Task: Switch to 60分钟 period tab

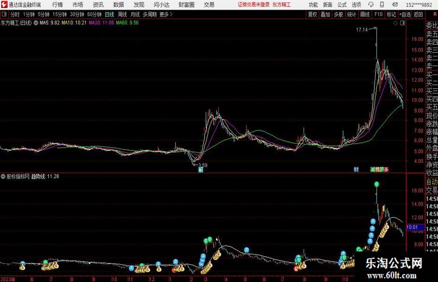Action: (x=94, y=14)
